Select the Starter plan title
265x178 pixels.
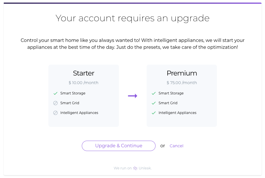coord(84,73)
